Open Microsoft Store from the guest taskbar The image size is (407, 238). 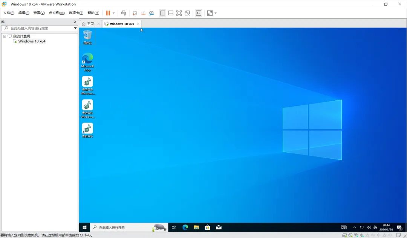tap(207, 227)
